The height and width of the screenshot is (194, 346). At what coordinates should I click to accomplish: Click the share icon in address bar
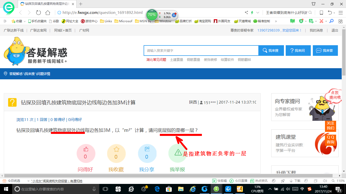pyautogui.click(x=246, y=13)
